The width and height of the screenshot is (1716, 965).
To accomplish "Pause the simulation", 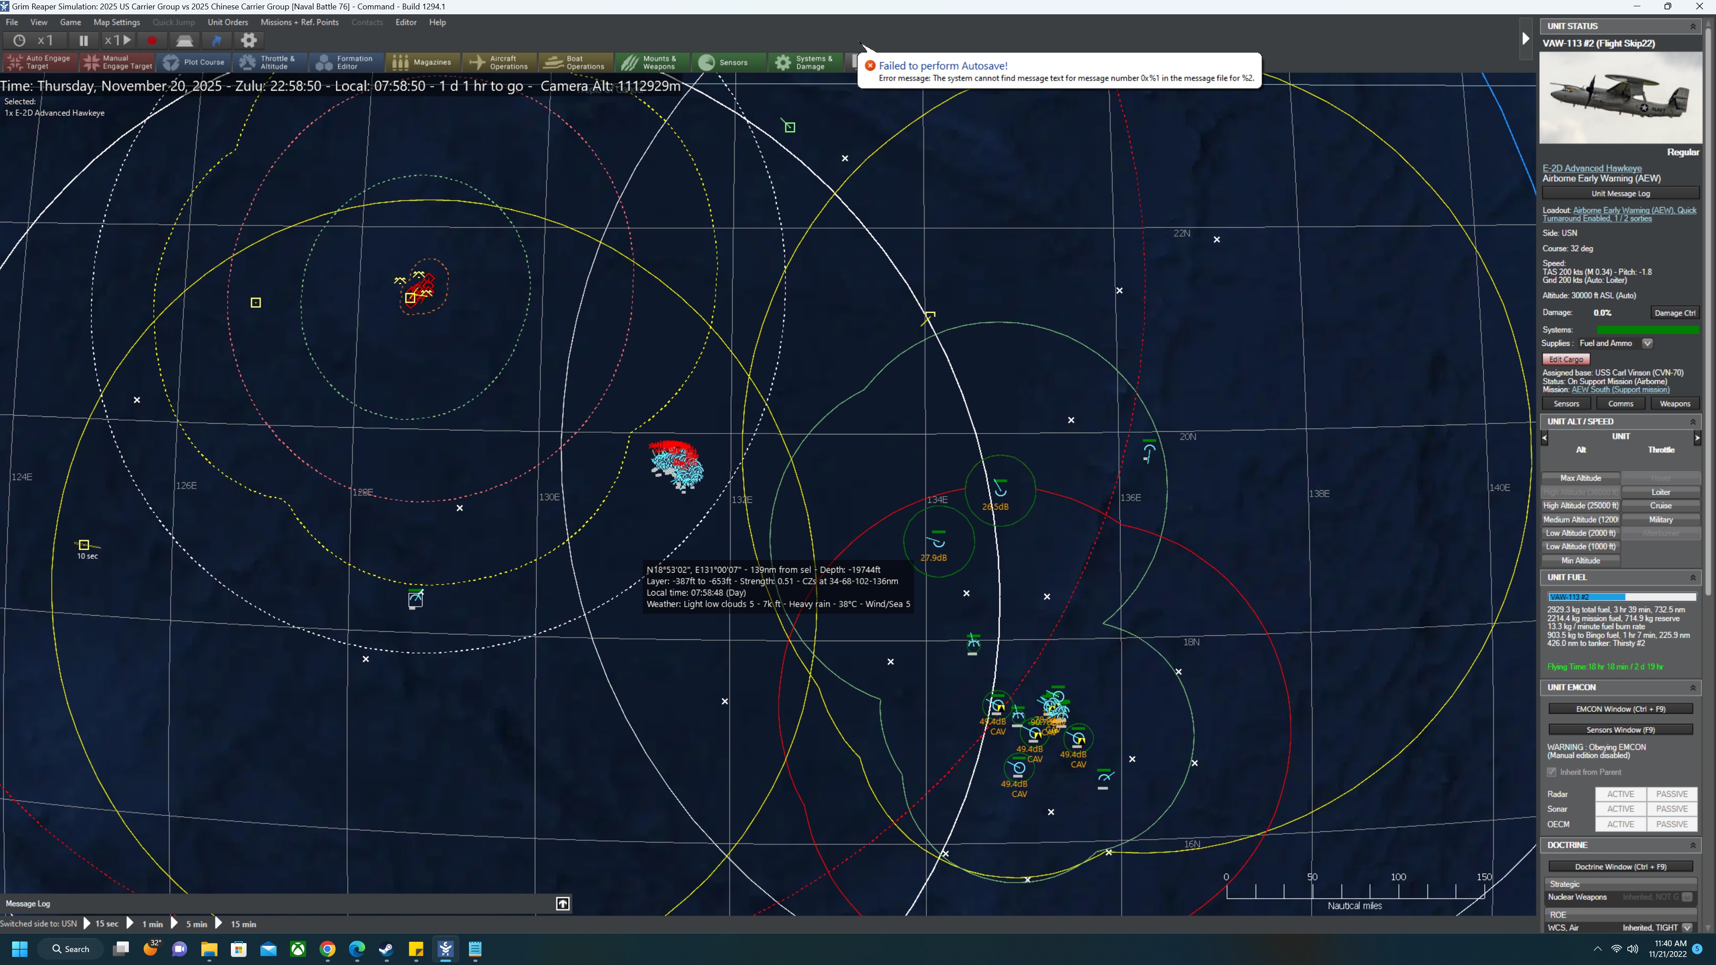I will 83,41.
